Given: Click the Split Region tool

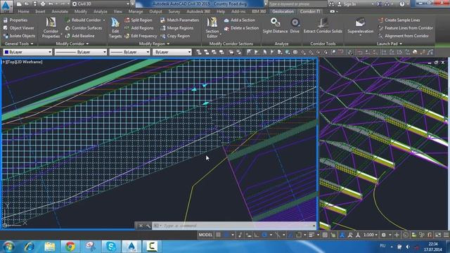Looking at the screenshot, I should click(139, 20).
